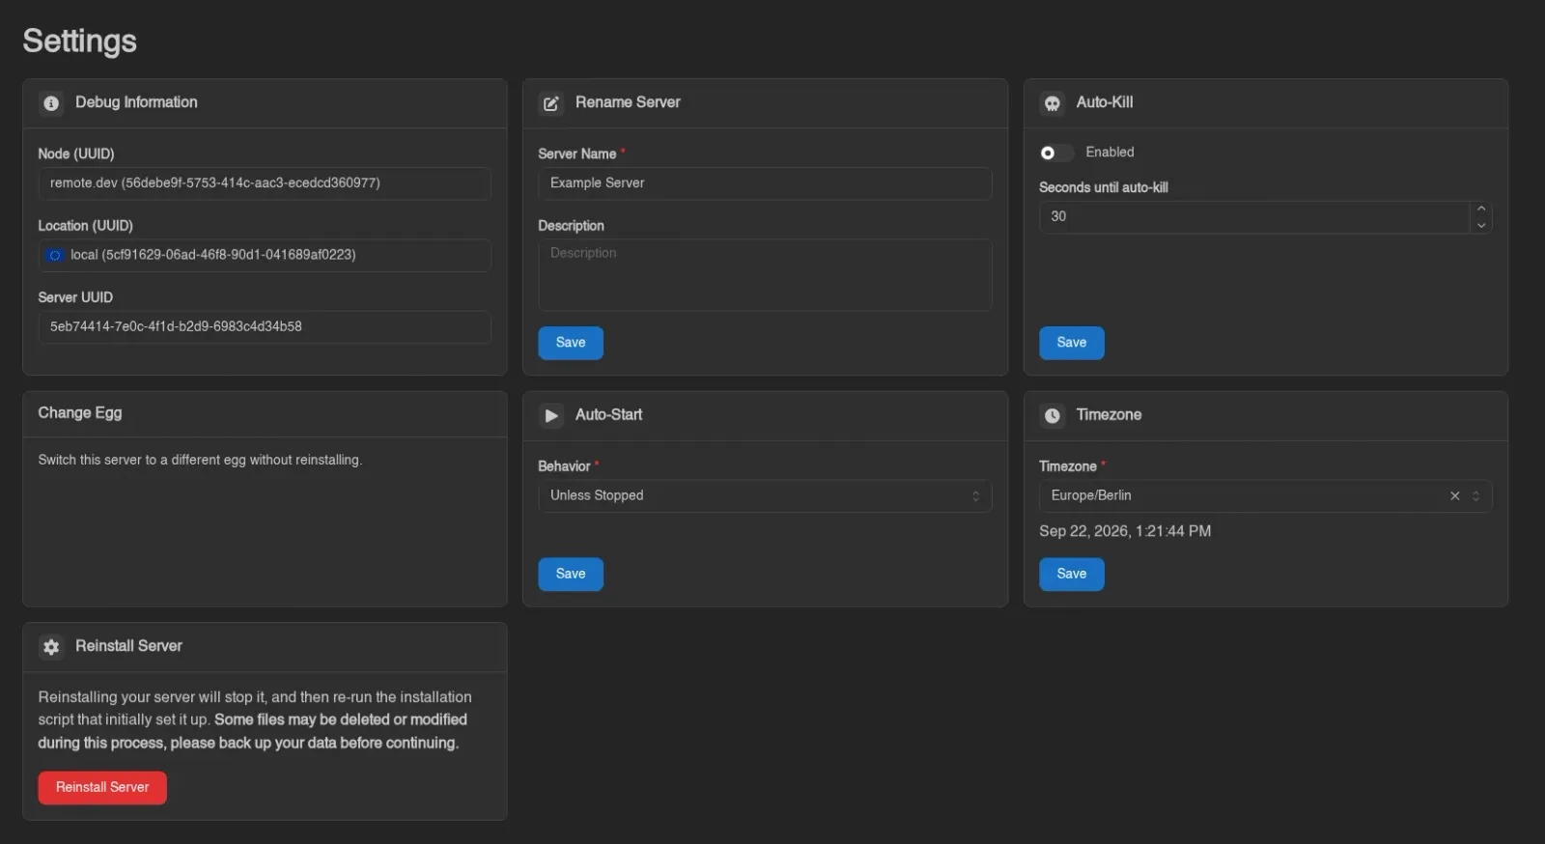Click the 'Enabled' label next to the switch
This screenshot has width=1545, height=844.
[1110, 153]
